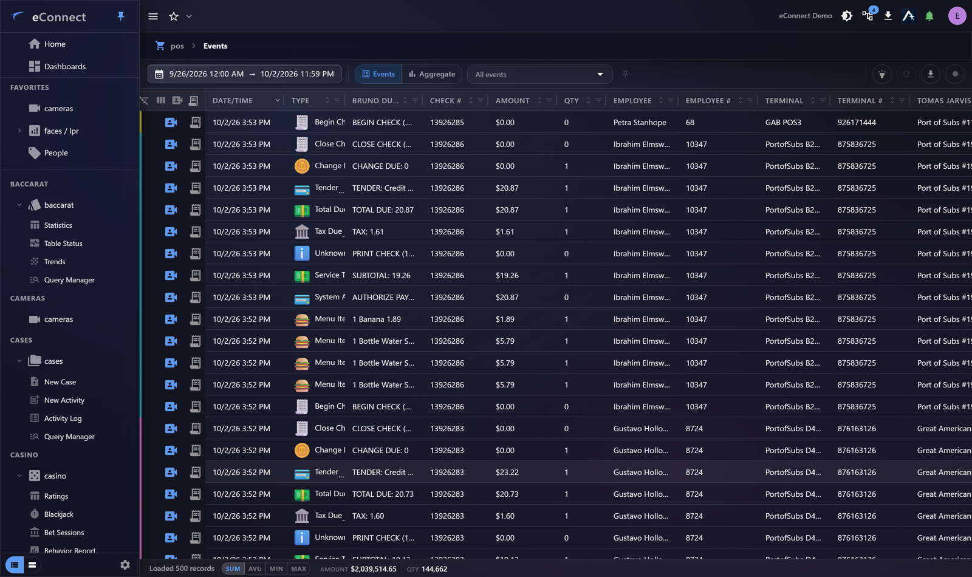The height and width of the screenshot is (577, 972).
Task: Open receipt for TAX: 1.61 row
Action: pyautogui.click(x=195, y=231)
